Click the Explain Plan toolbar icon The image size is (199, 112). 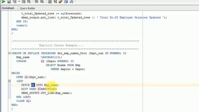click(15, 1)
